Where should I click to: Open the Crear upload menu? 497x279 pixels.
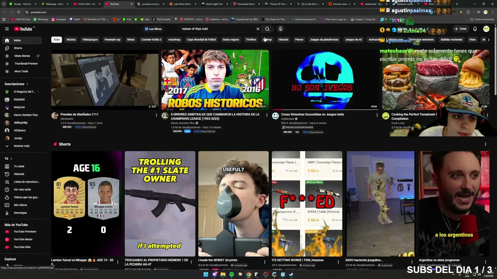[x=461, y=29]
